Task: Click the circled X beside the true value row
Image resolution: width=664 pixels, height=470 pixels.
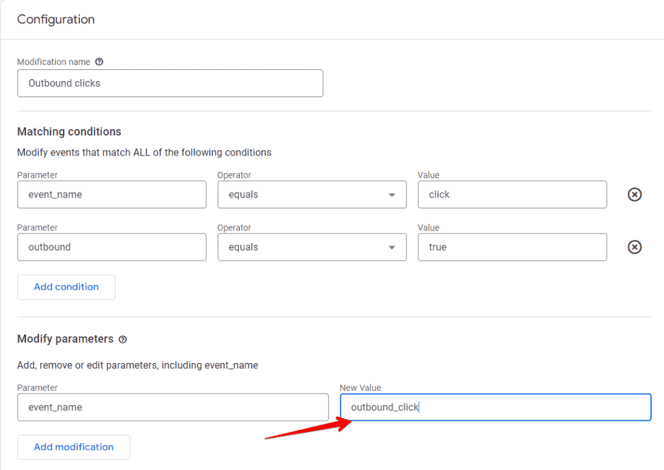Action: click(634, 247)
